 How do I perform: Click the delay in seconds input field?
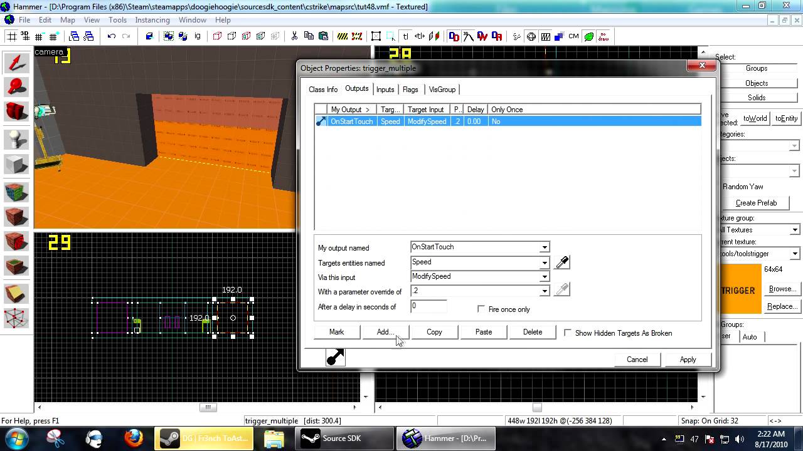tap(428, 306)
